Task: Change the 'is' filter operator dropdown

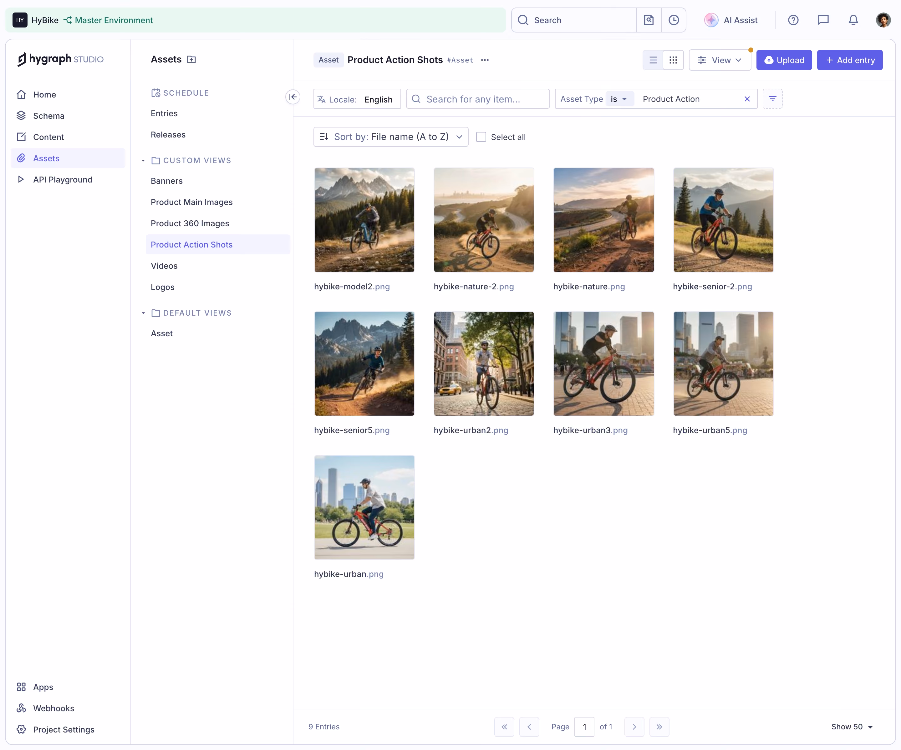Action: [619, 99]
